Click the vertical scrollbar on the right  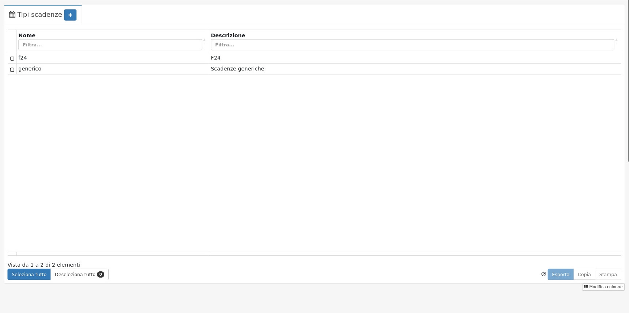(628, 80)
